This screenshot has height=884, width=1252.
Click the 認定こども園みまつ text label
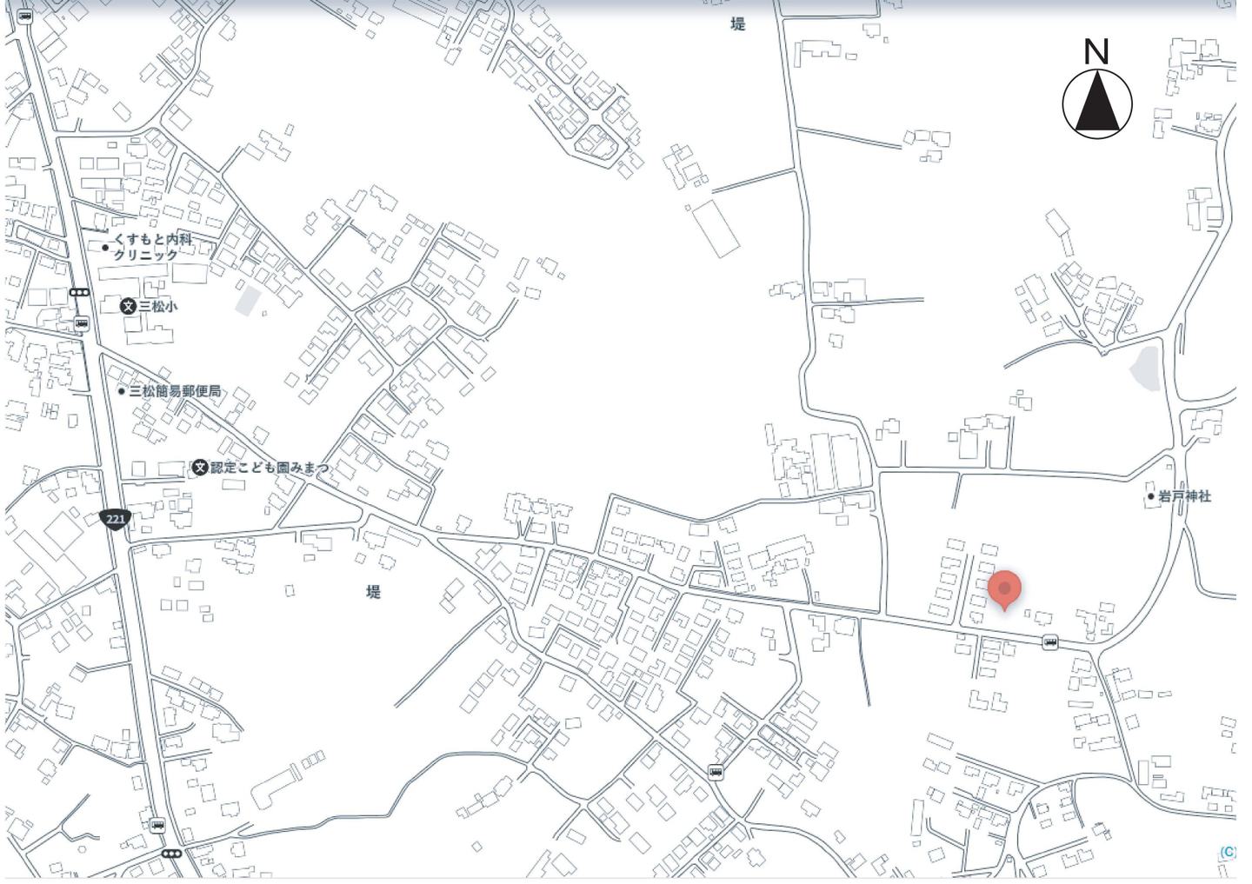pyautogui.click(x=270, y=468)
